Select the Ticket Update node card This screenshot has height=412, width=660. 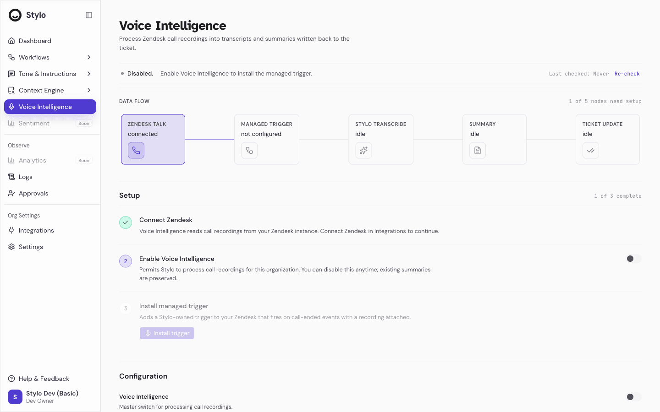pyautogui.click(x=608, y=139)
